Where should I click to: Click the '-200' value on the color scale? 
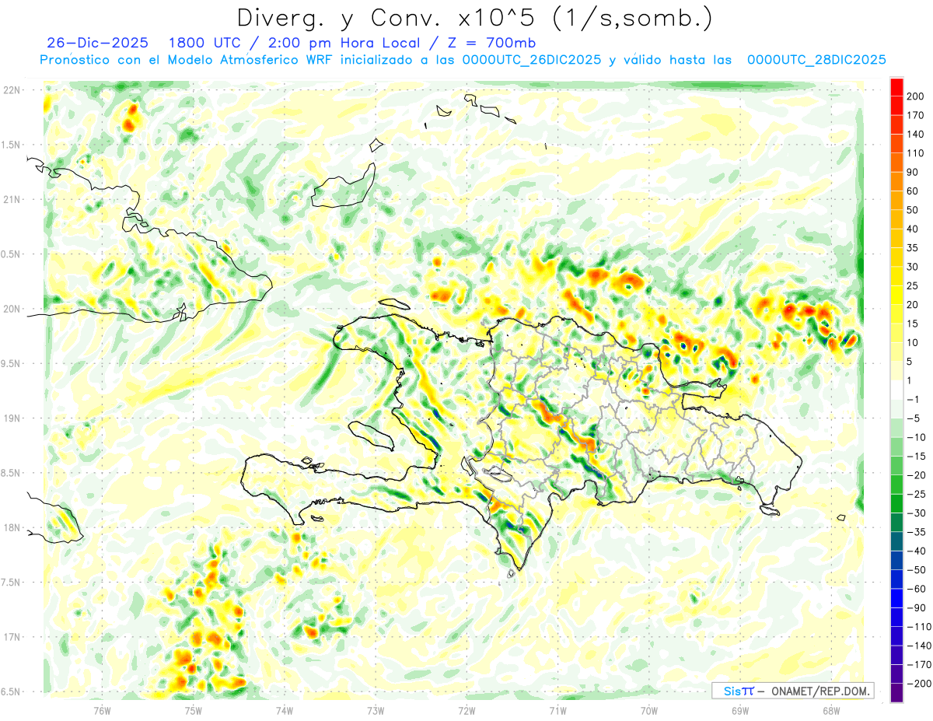click(x=917, y=684)
